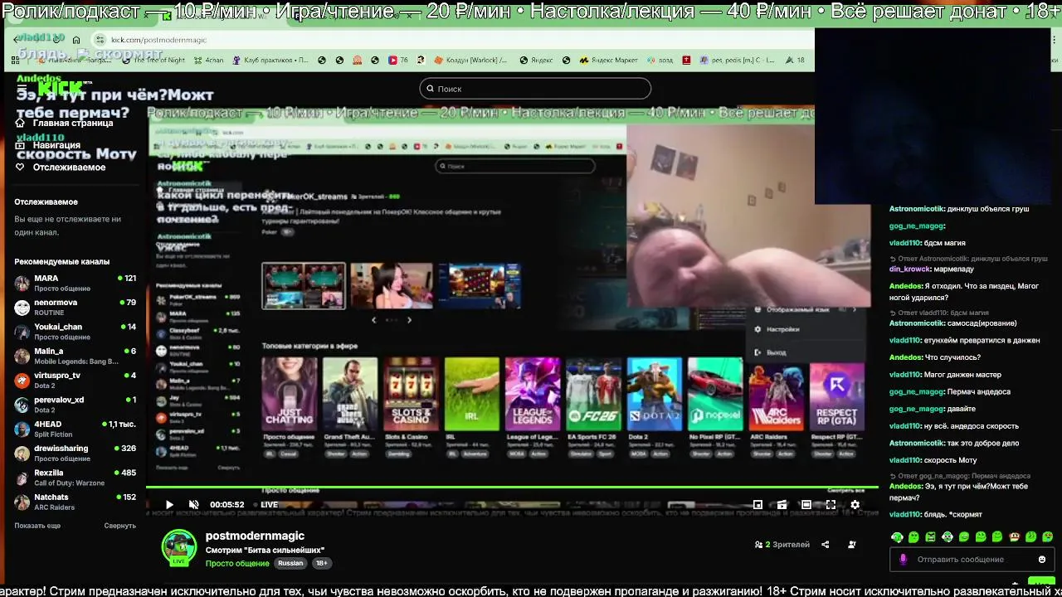
Task: Open the 'Колдун [Warlock]' bookmark
Action: (470, 60)
